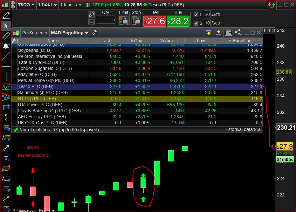Place a Limit order button

tap(123, 21)
